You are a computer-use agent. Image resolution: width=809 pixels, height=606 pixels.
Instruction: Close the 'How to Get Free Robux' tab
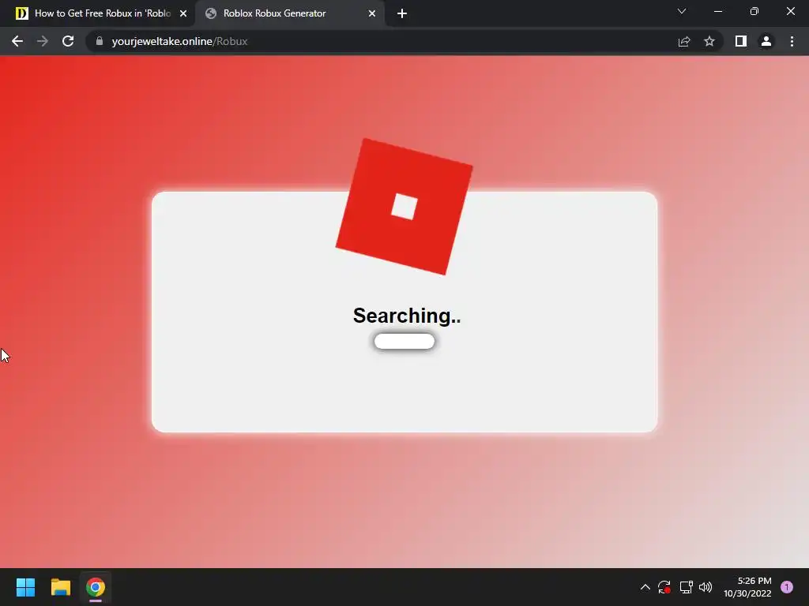coord(183,13)
